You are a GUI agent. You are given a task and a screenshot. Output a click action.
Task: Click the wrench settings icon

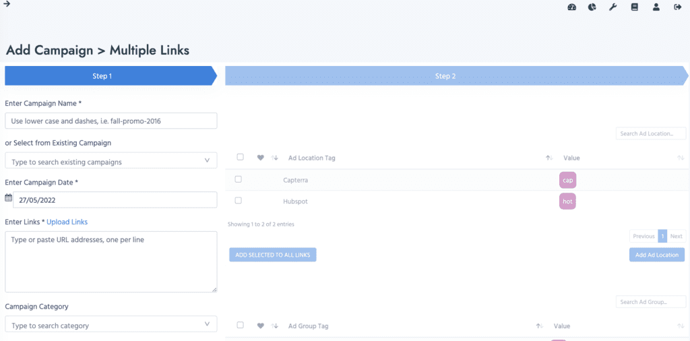click(613, 7)
